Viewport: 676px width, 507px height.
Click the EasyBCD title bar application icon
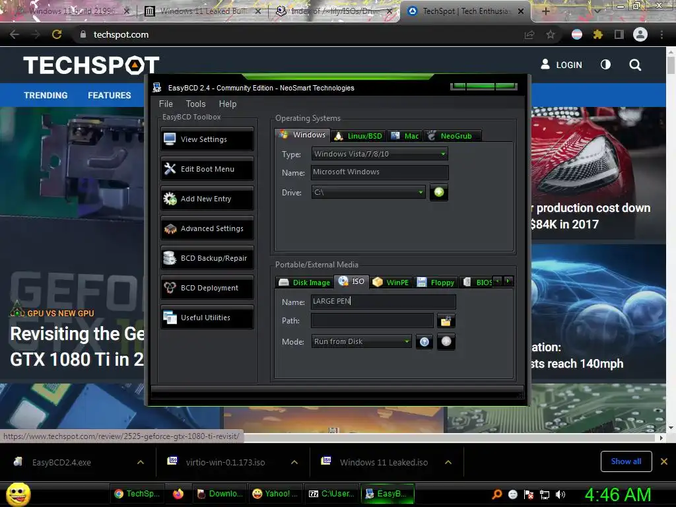157,88
